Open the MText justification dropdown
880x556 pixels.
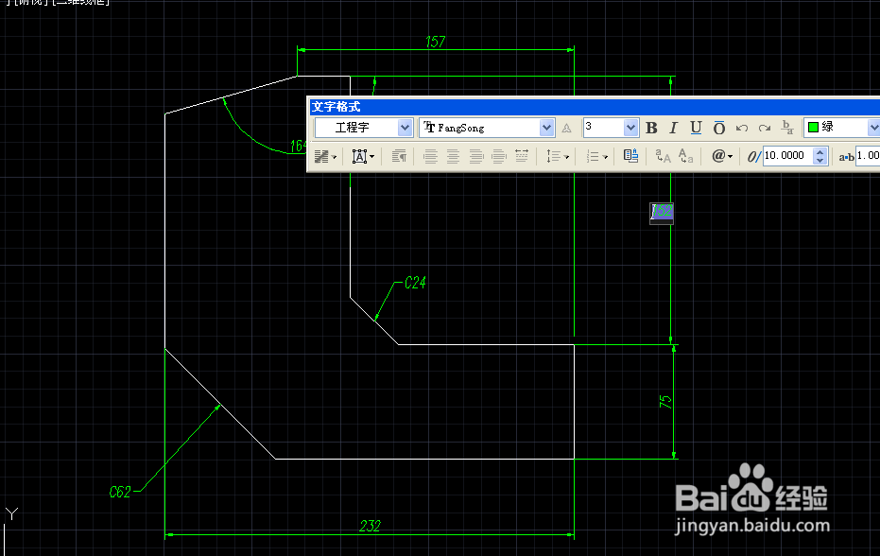363,156
